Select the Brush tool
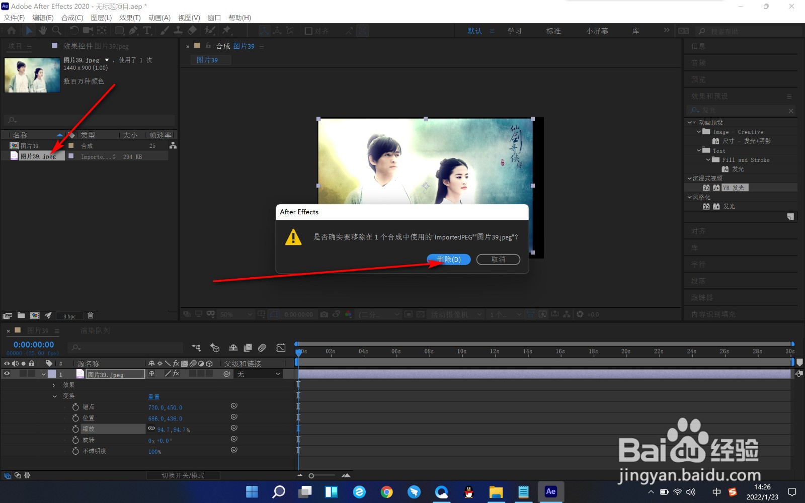Viewport: 805px width, 503px height. [x=165, y=31]
